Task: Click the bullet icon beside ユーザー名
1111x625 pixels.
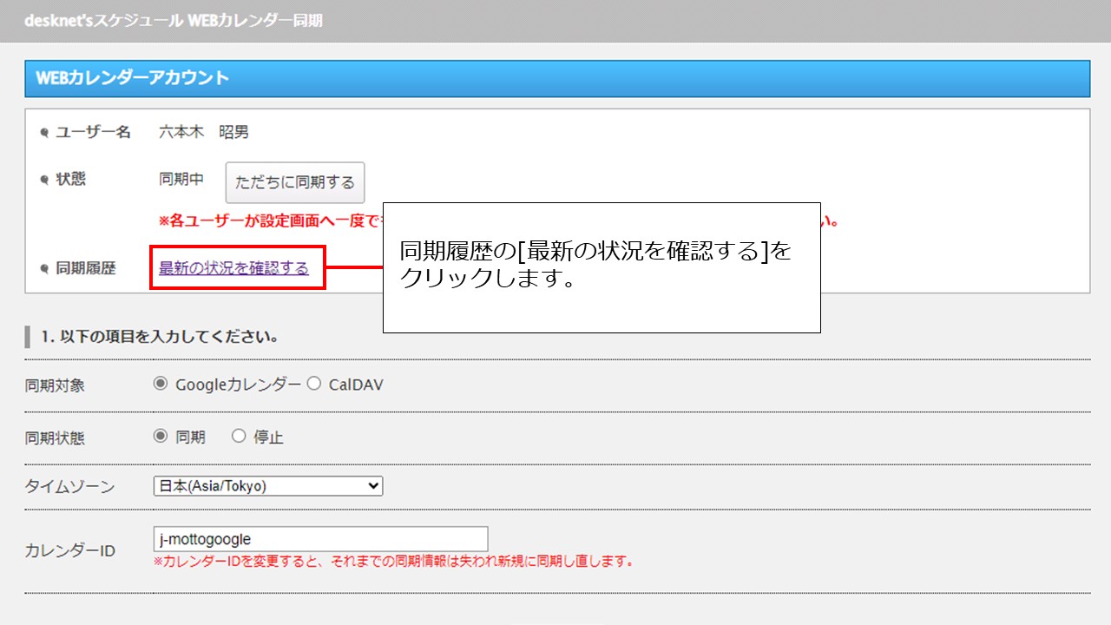Action: click(x=44, y=133)
